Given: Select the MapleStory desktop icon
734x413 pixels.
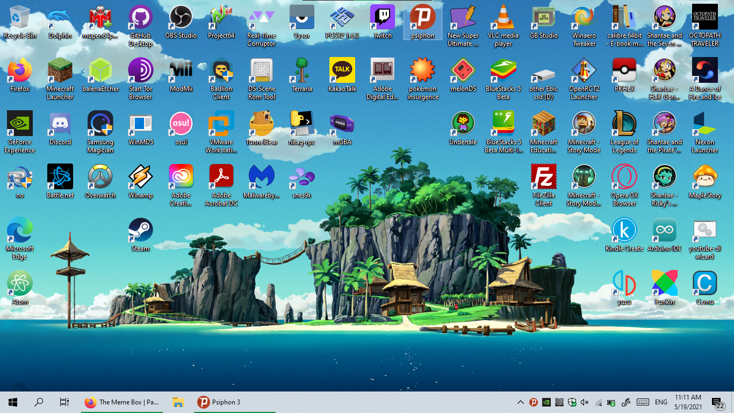Looking at the screenshot, I should (x=705, y=182).
